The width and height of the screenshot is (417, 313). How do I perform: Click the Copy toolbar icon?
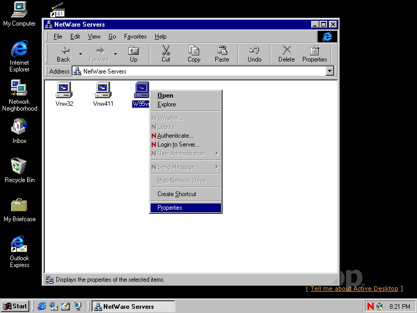(194, 50)
